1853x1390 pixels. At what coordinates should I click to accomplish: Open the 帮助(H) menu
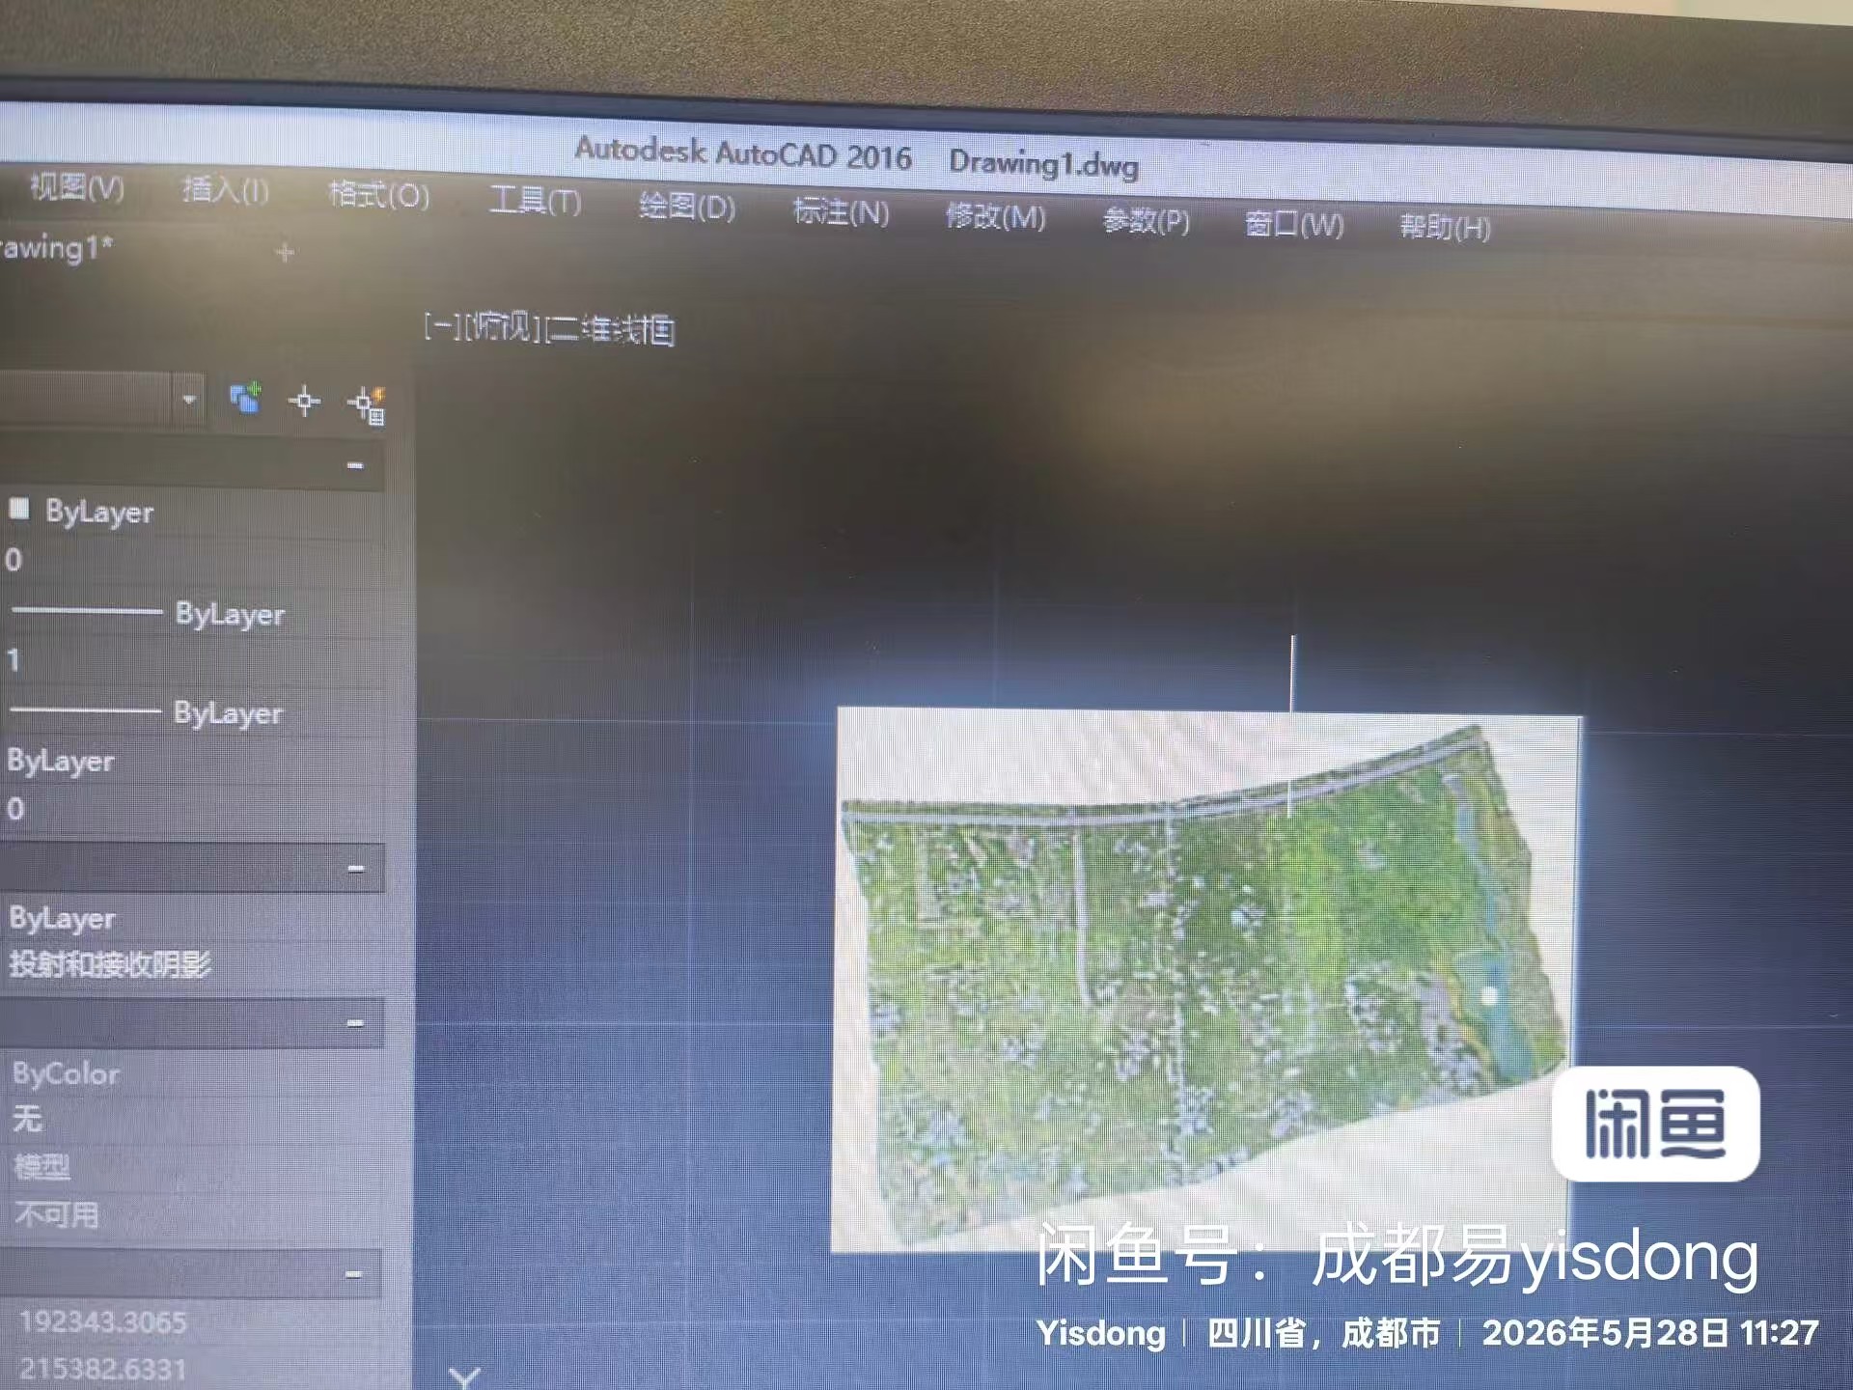(1445, 227)
